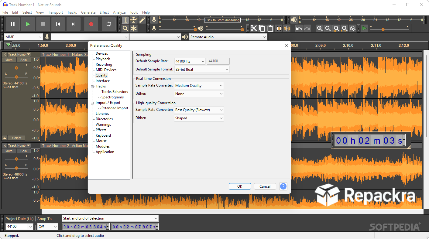This screenshot has height=239, width=429.
Task: Skip to End of the project
Action: click(x=74, y=24)
